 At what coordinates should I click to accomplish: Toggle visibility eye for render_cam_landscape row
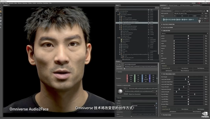pyautogui.click(x=148, y=33)
